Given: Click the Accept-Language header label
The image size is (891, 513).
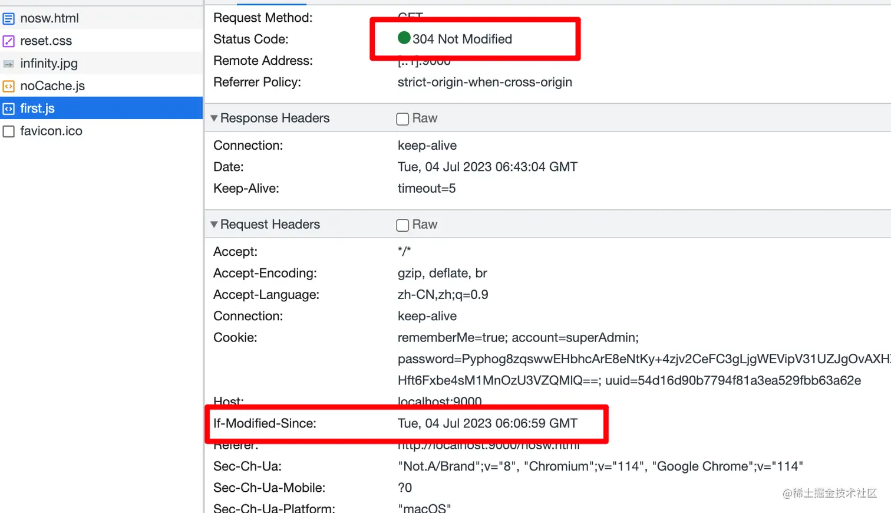Looking at the screenshot, I should tap(266, 295).
